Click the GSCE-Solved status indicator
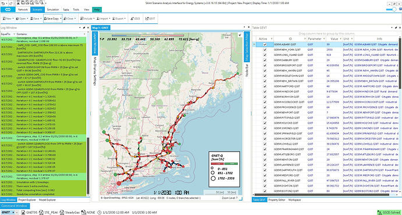This screenshot has height=215, width=402. click(389, 213)
